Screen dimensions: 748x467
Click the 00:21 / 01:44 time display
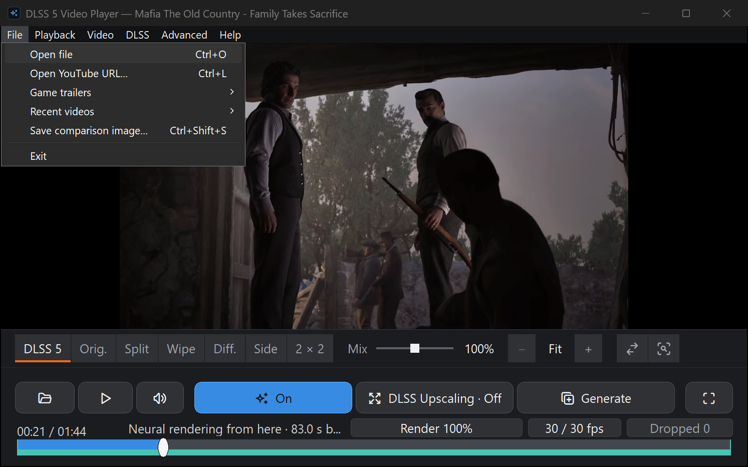(52, 431)
